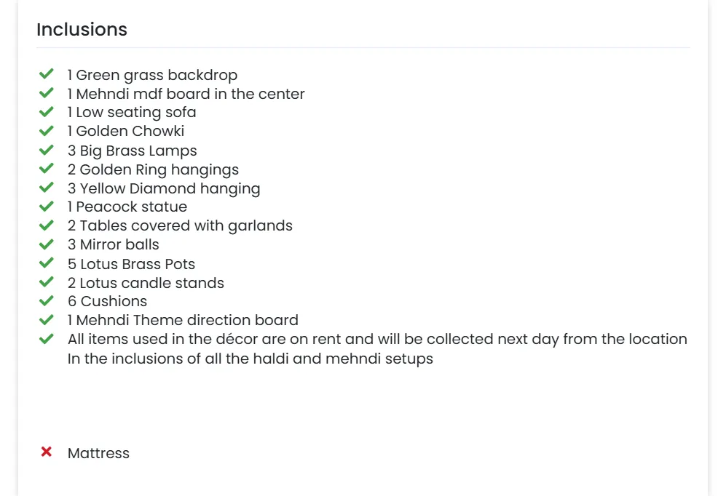Click Tables covered with garlands text
The height and width of the screenshot is (496, 726).
180,226
